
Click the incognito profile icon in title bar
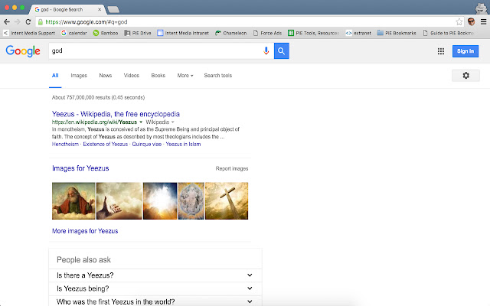[481, 8]
